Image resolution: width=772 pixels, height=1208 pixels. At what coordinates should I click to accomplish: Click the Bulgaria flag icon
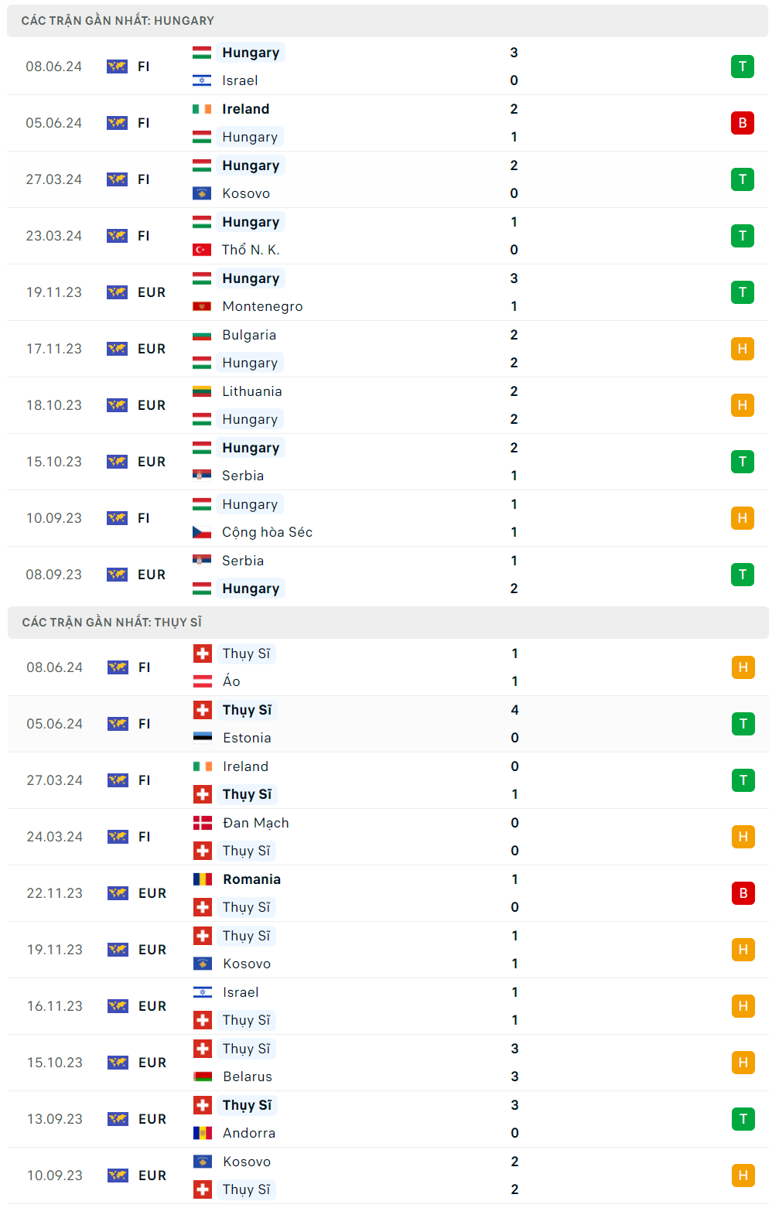[202, 335]
